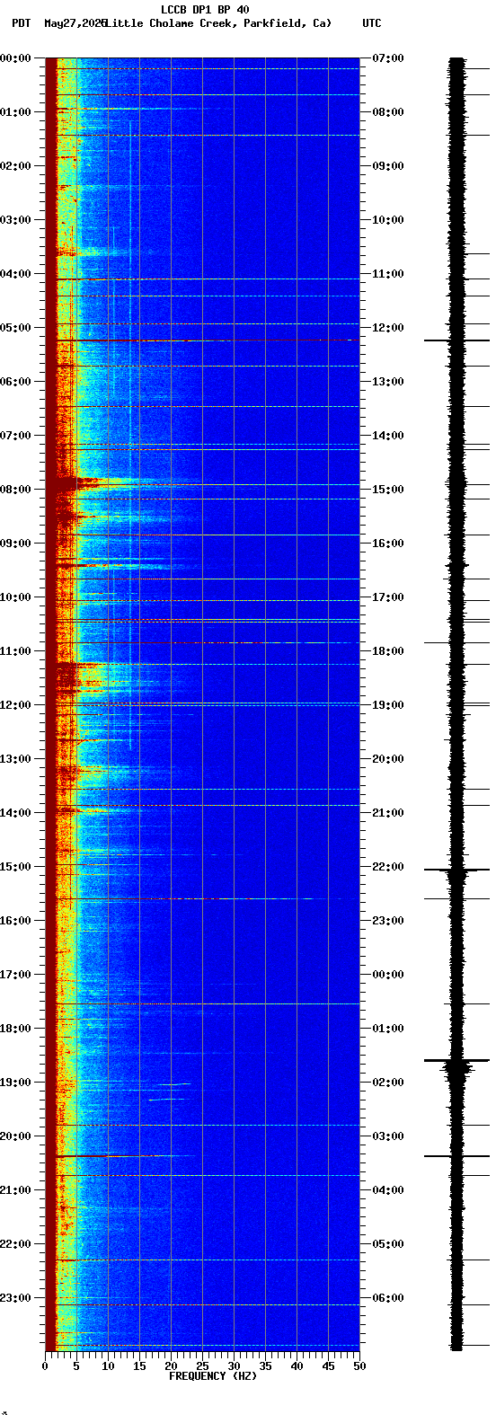Click the 21:00 PDT time label on left axis
496x1423 pixels.
point(15,1190)
